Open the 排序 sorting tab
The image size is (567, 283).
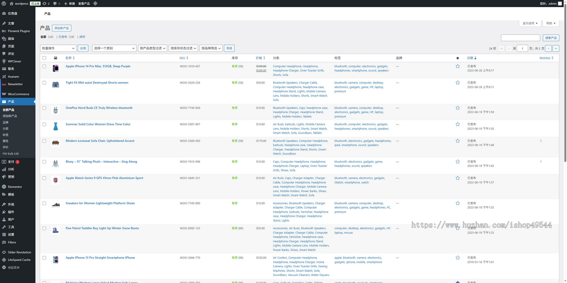coord(82,37)
